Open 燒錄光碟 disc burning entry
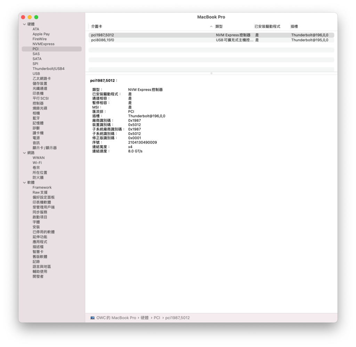356x347 pixels. [40, 108]
